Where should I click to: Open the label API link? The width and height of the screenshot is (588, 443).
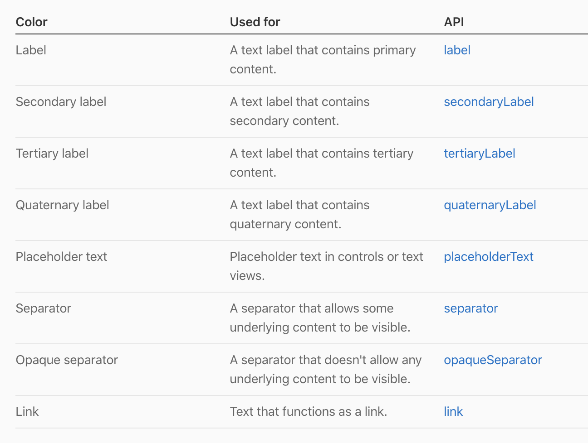tap(457, 50)
